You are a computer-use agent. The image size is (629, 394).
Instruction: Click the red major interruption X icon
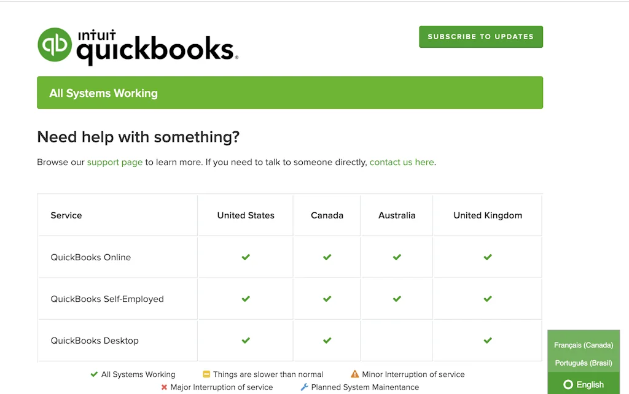pos(164,387)
